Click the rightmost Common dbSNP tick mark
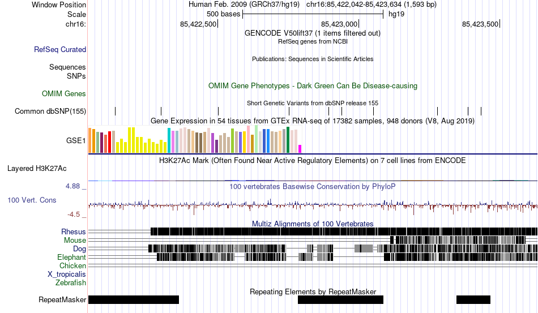The height and width of the screenshot is (313, 538). pos(481,111)
